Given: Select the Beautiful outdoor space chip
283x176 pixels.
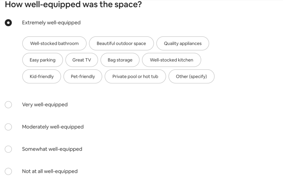Looking at the screenshot, I should point(121,43).
